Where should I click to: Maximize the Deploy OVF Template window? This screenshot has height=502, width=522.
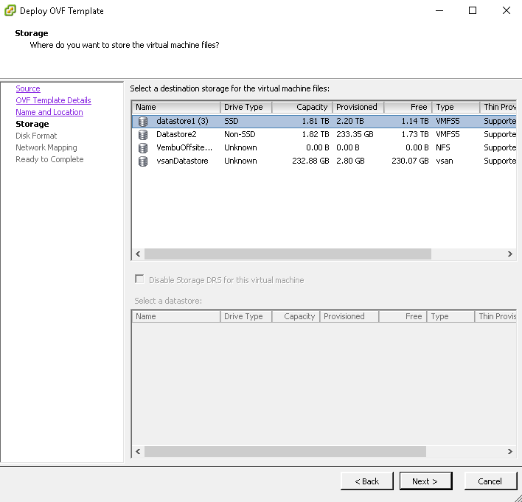(473, 10)
